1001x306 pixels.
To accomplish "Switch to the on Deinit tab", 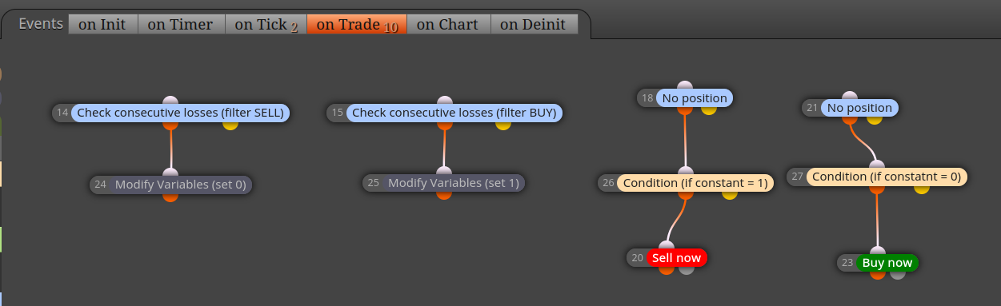I will [534, 24].
